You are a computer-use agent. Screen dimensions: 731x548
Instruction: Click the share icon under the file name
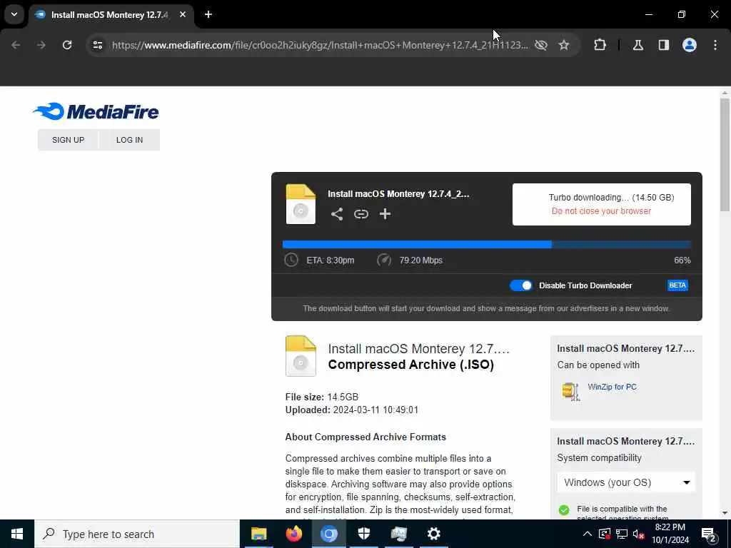click(x=337, y=214)
